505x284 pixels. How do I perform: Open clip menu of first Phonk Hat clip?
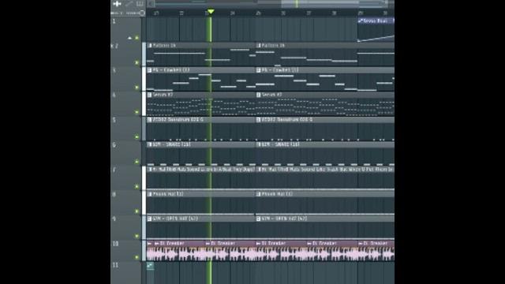[149, 194]
